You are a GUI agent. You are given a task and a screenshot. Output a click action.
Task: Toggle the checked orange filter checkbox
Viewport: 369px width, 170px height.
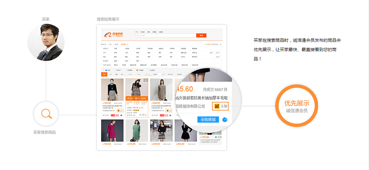coord(137,70)
